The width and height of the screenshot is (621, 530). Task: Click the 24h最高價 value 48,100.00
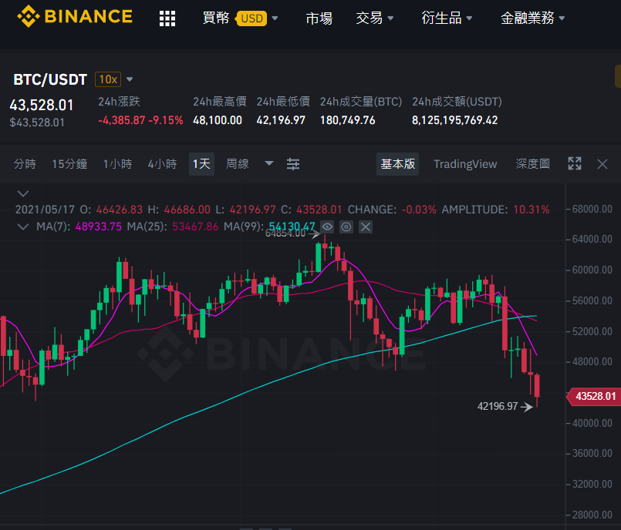[218, 120]
